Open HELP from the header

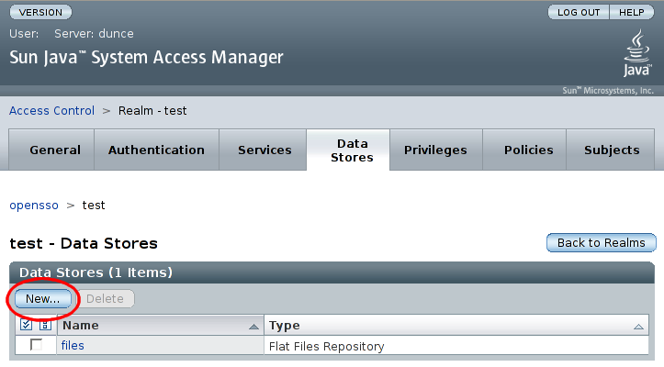(x=631, y=12)
